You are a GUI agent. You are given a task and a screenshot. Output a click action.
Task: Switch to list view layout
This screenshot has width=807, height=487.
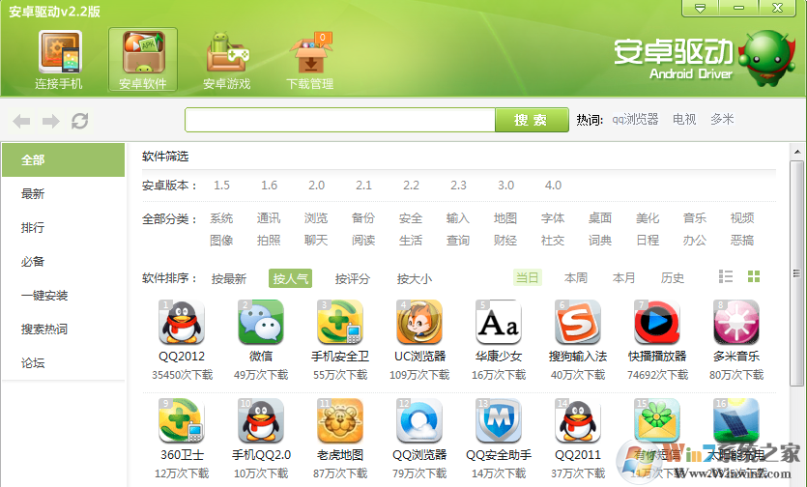point(726,277)
